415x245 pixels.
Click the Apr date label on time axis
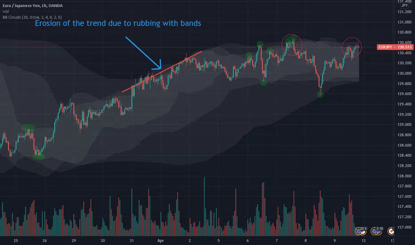point(161,241)
